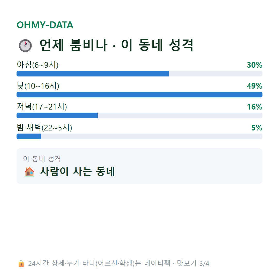Viewport: 279px width, 279px height.
Task: Click the house icon in neighborhood card
Action: click(29, 172)
